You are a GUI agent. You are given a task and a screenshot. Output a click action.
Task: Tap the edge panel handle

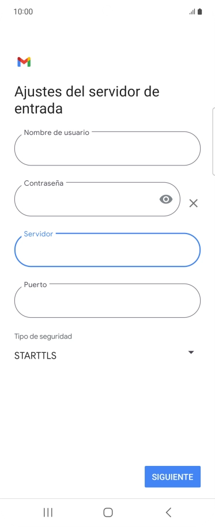pos(214,141)
